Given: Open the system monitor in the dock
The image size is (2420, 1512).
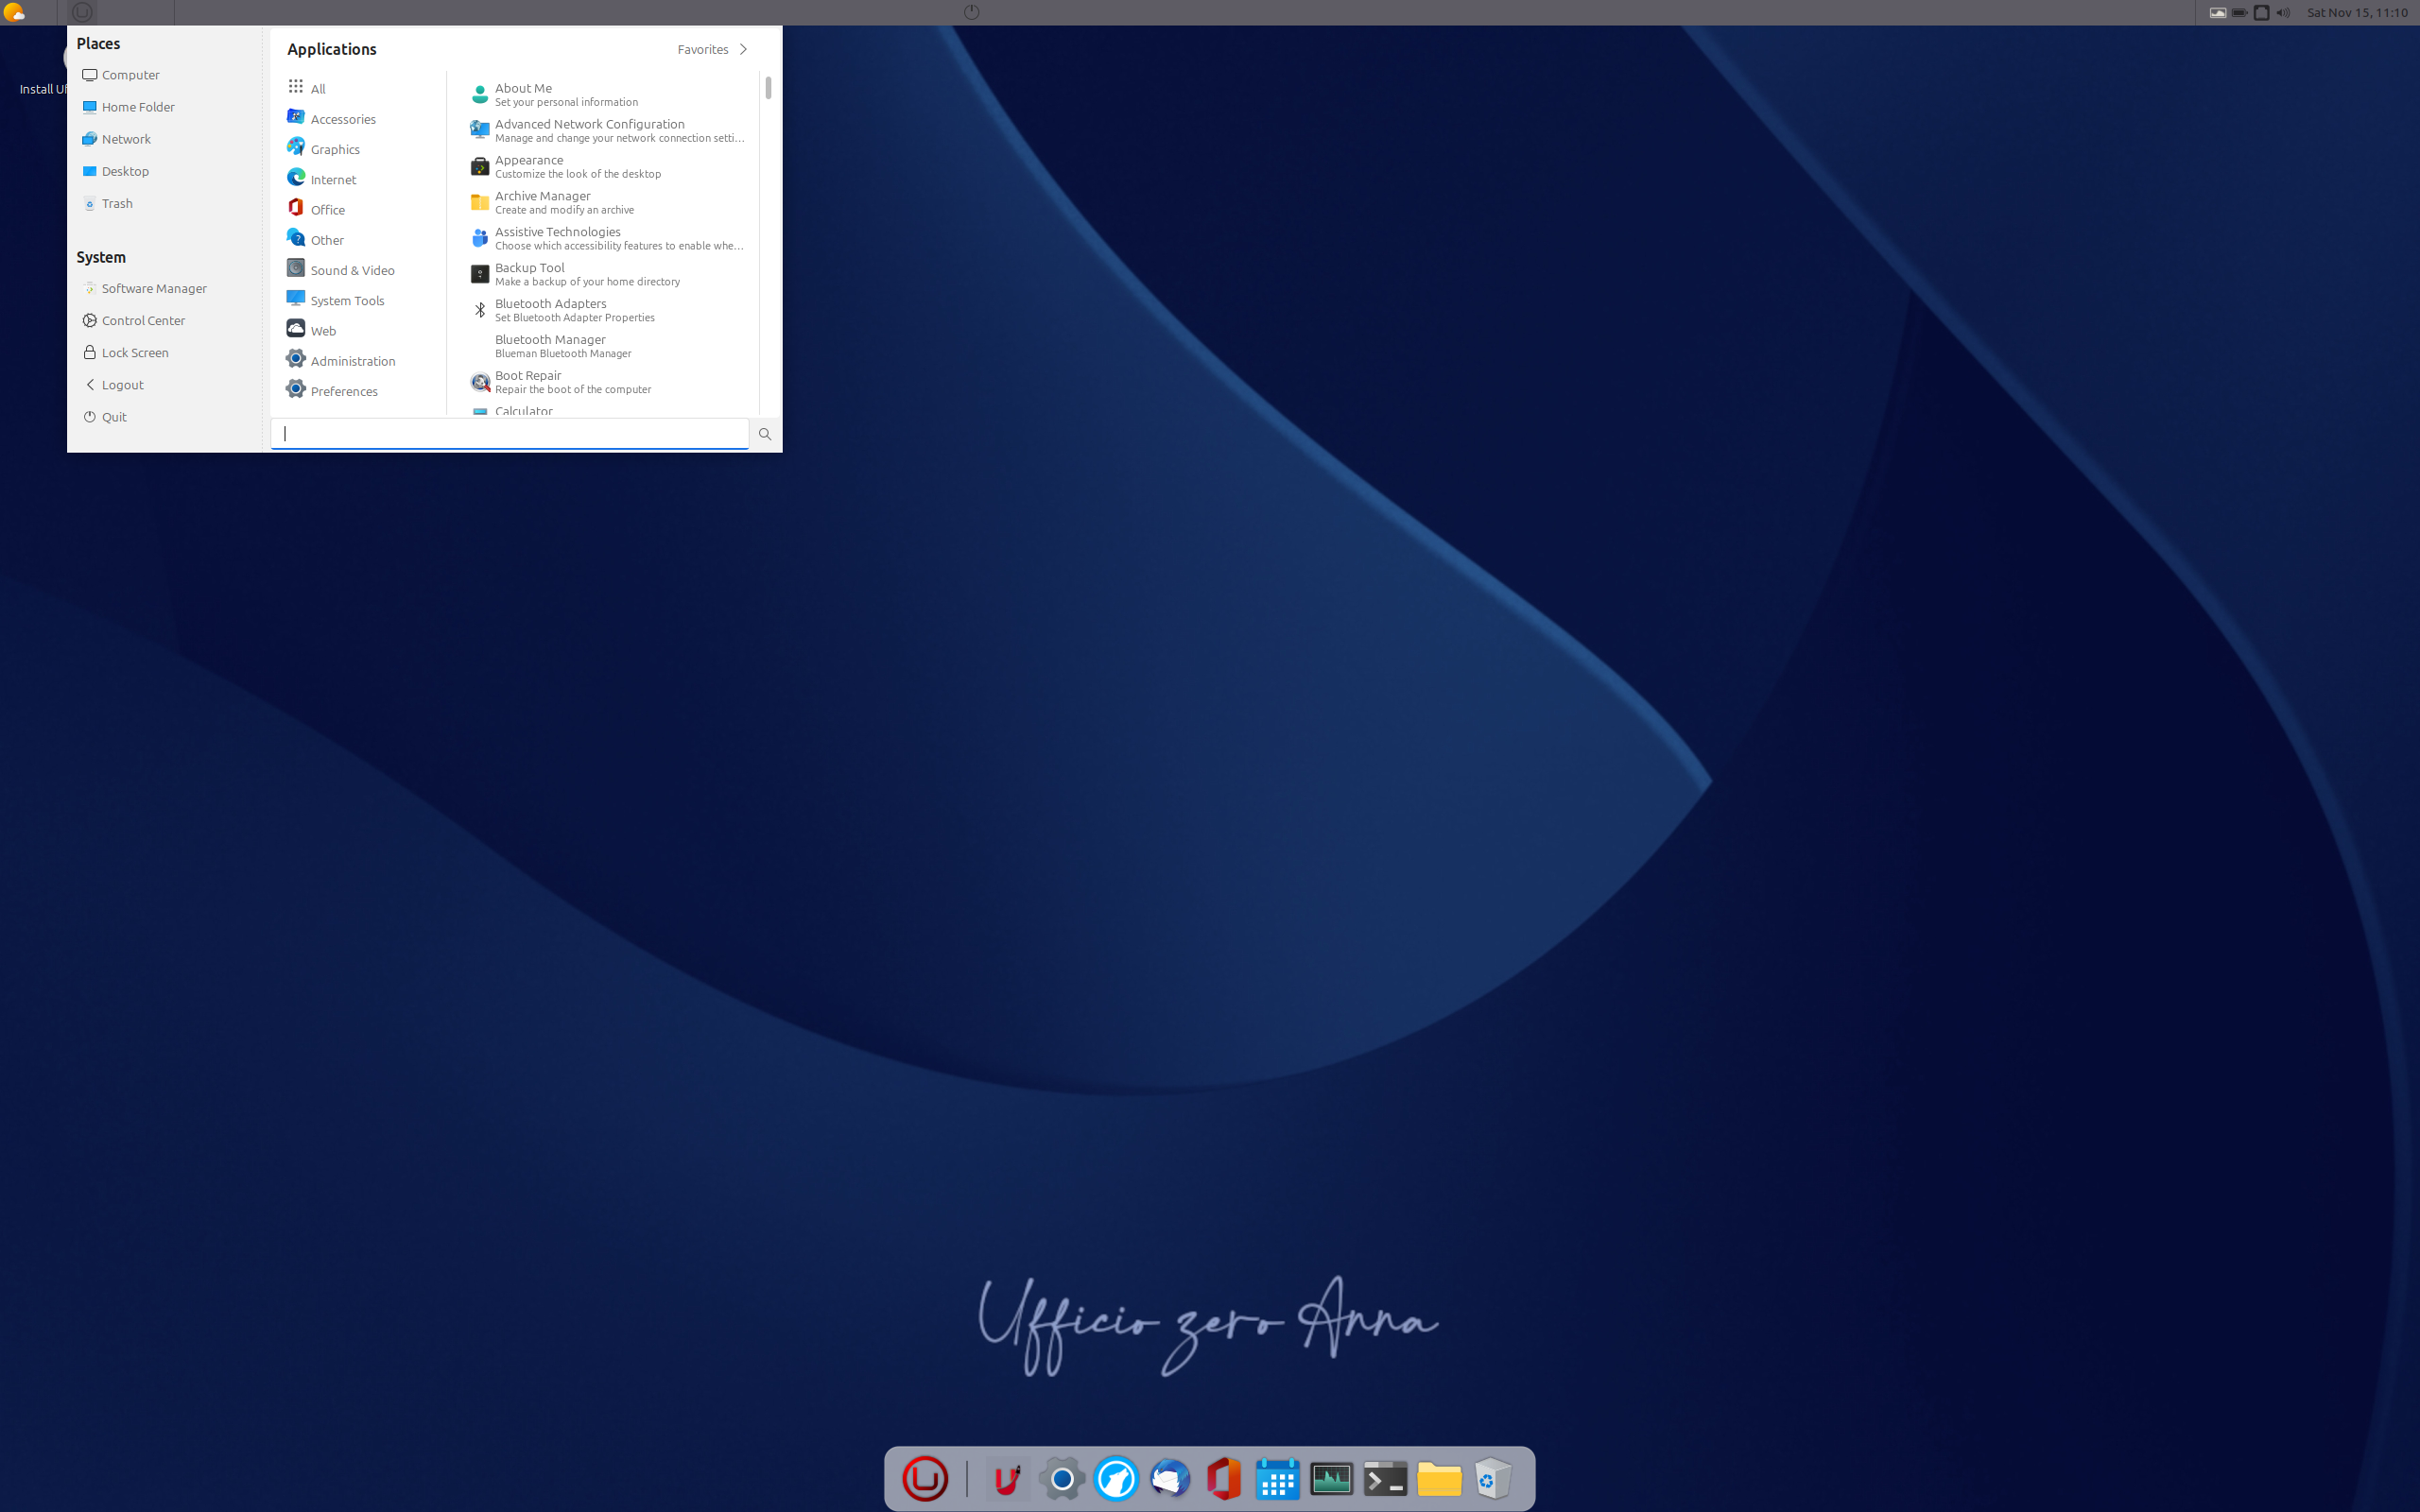Looking at the screenshot, I should 1331,1478.
